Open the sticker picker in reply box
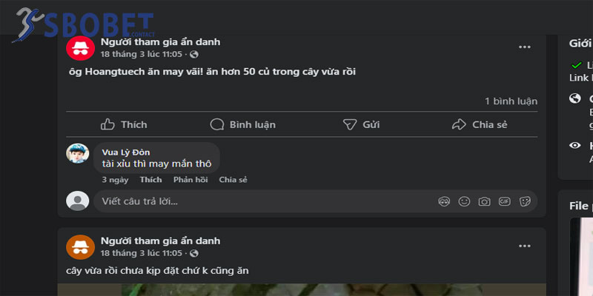Viewport: 593px width, 296px height. tap(525, 201)
